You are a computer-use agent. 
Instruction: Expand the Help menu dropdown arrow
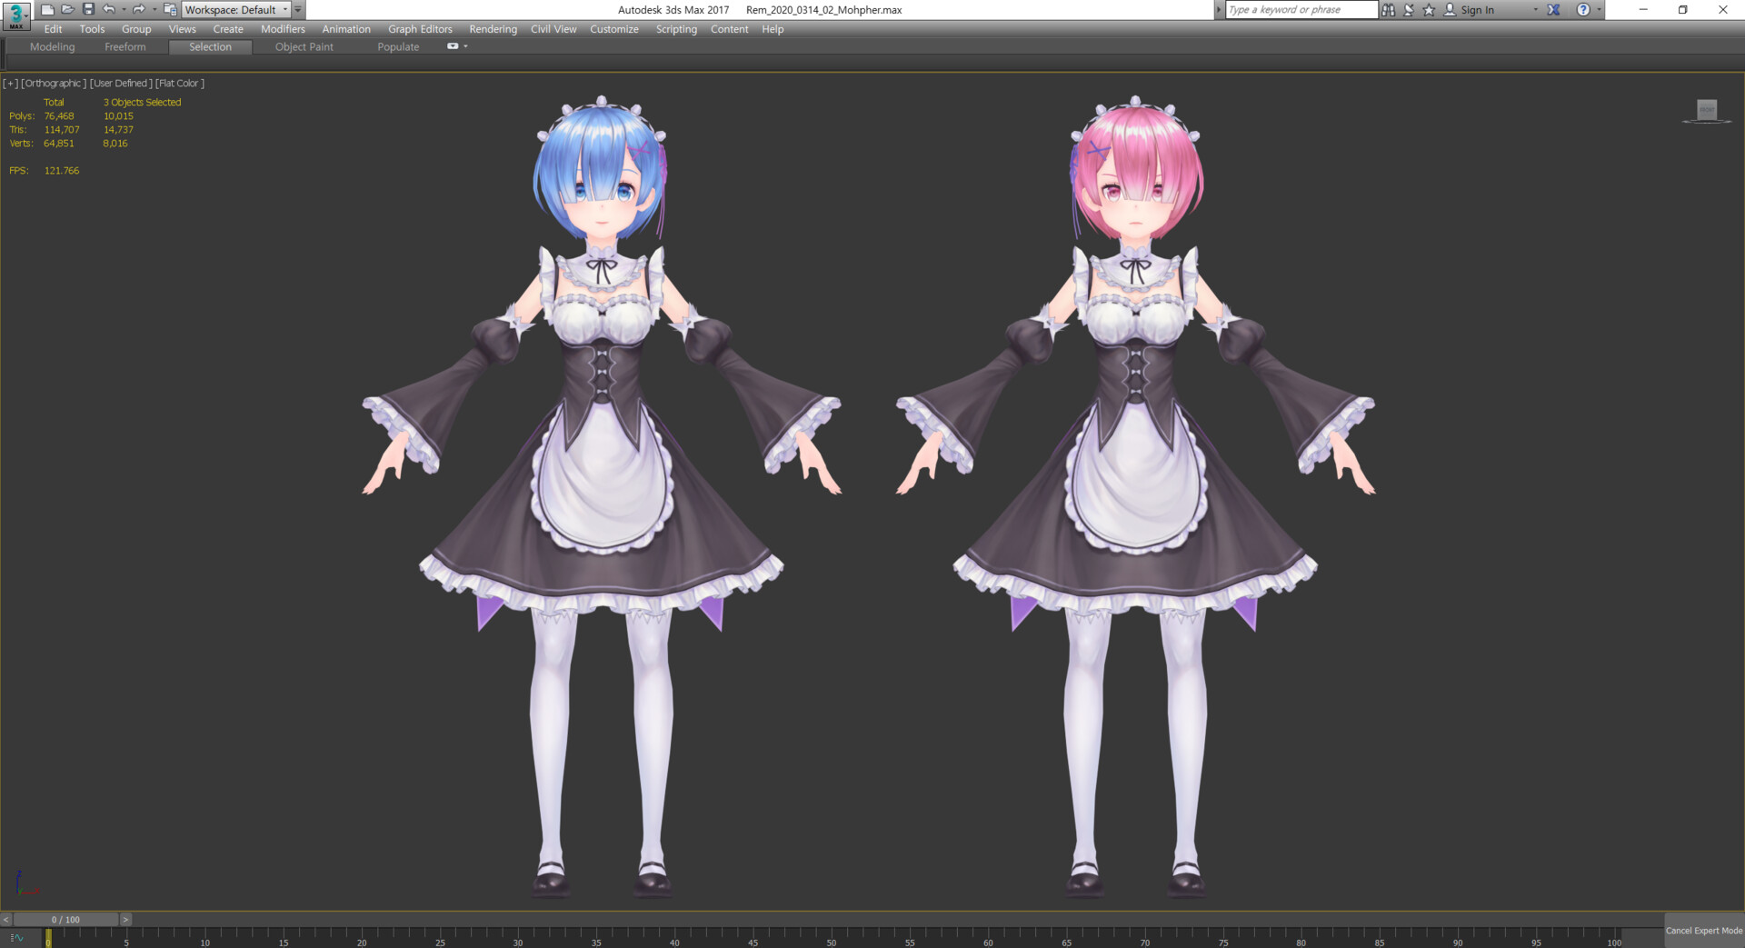[x=1599, y=10]
